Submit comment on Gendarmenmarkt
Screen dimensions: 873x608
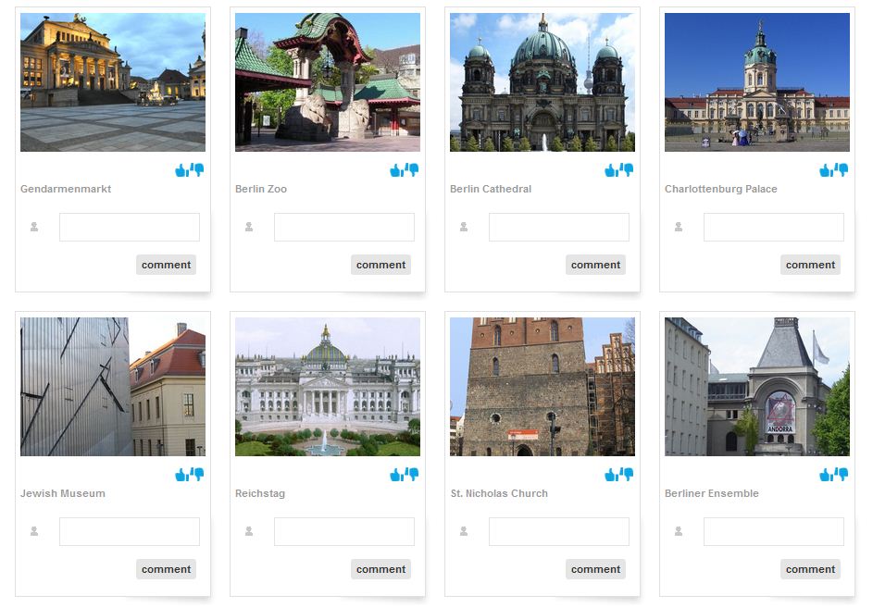coord(166,265)
